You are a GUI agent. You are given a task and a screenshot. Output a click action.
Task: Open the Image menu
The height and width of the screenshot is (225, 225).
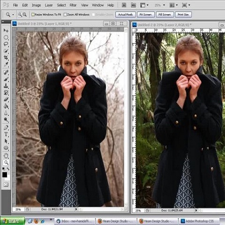click(36, 5)
